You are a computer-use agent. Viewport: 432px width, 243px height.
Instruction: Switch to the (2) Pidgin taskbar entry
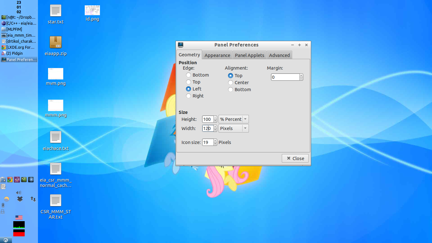pos(19,53)
